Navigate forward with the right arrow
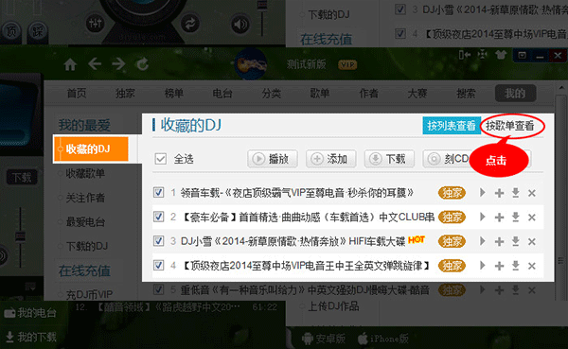 click(x=118, y=64)
